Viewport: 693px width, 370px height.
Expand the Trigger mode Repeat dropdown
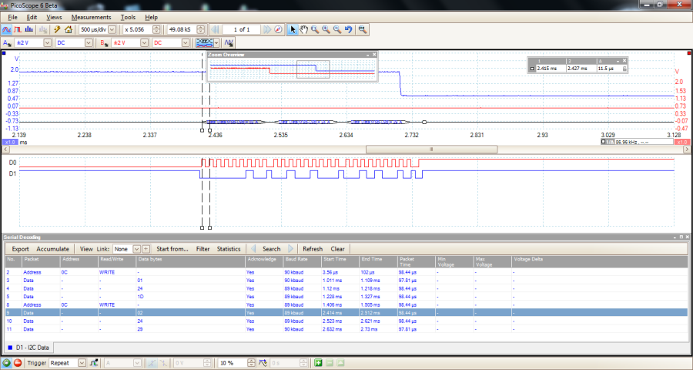(82, 362)
